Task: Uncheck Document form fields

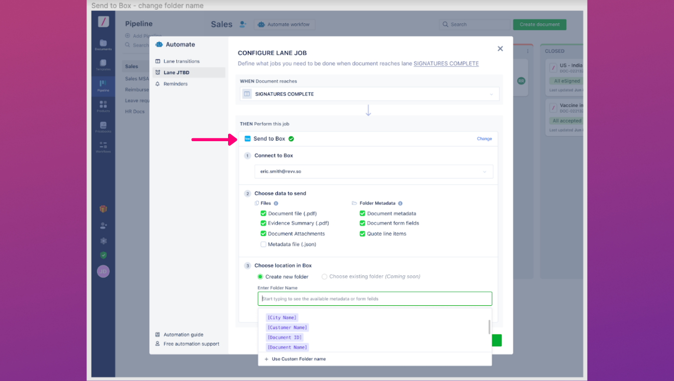Action: [x=362, y=223]
